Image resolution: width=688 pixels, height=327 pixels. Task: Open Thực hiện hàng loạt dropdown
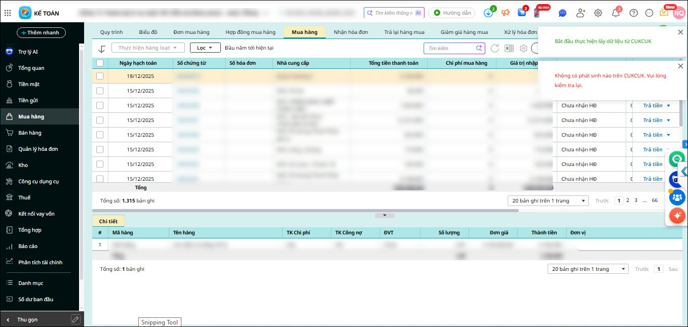(x=147, y=48)
